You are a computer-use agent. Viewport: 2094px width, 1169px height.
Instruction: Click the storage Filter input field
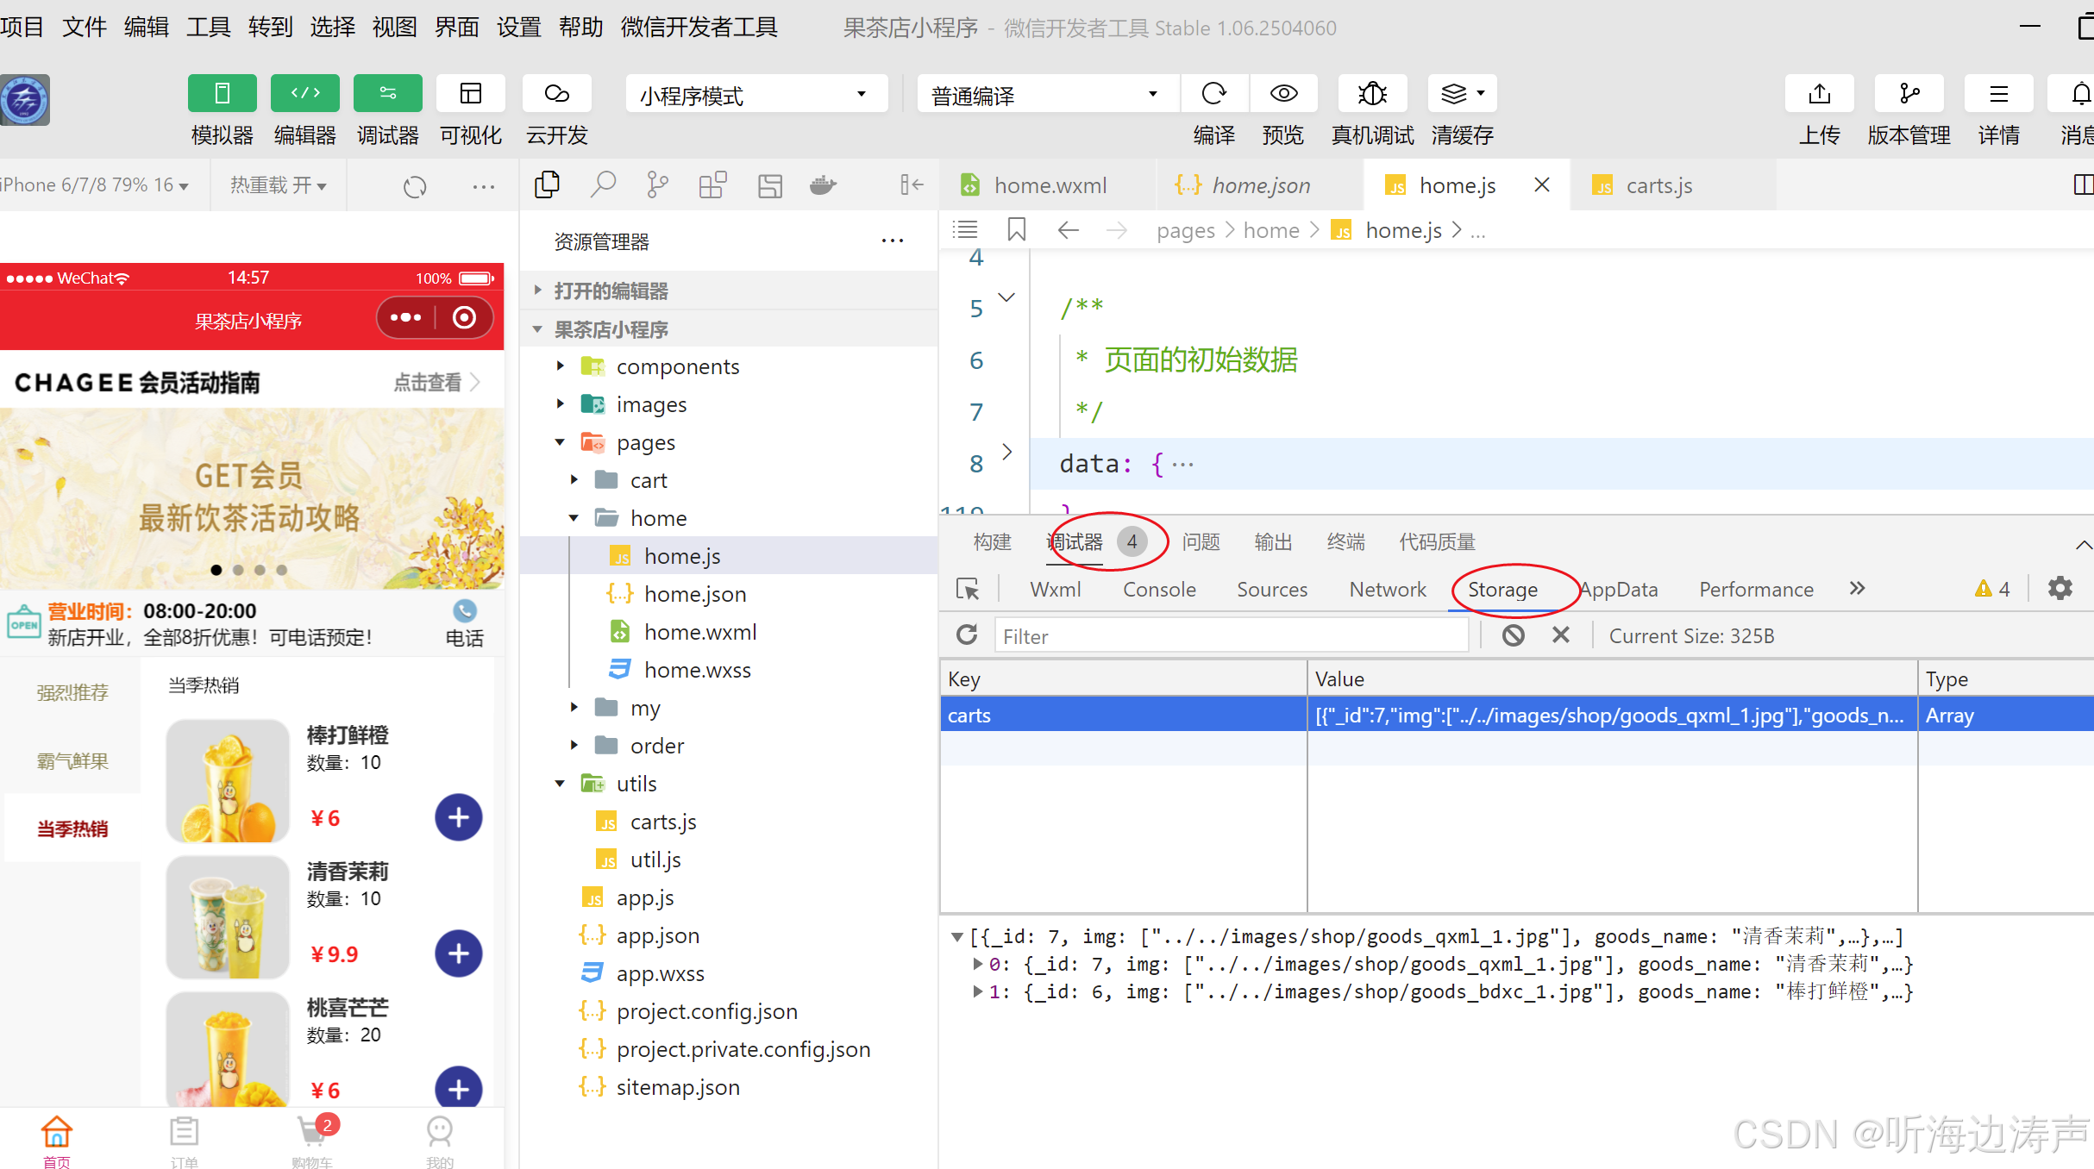(x=1230, y=636)
